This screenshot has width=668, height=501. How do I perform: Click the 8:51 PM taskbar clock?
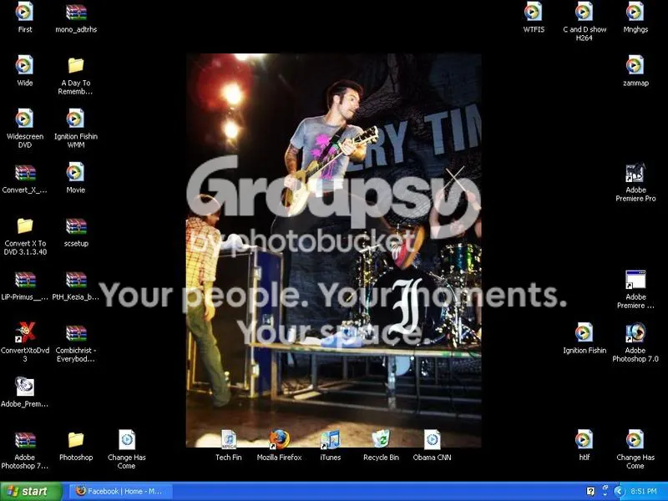click(x=643, y=491)
